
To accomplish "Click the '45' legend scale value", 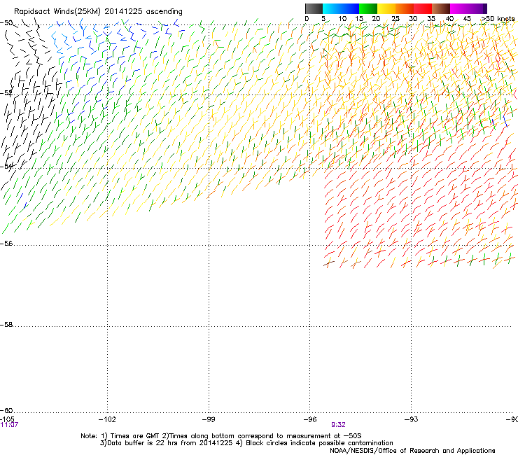I will point(467,18).
